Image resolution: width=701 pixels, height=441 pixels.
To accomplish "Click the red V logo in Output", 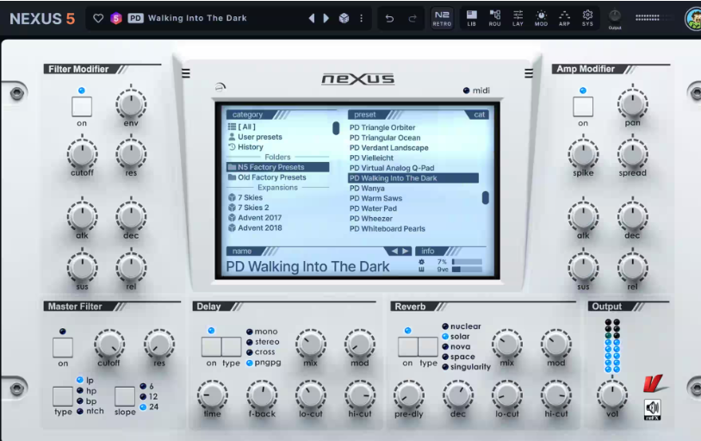I will pyautogui.click(x=654, y=384).
